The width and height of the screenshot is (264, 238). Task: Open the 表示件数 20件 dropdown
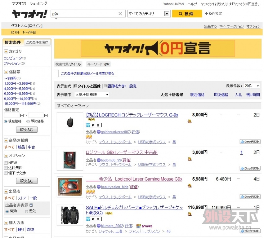tap(252, 86)
